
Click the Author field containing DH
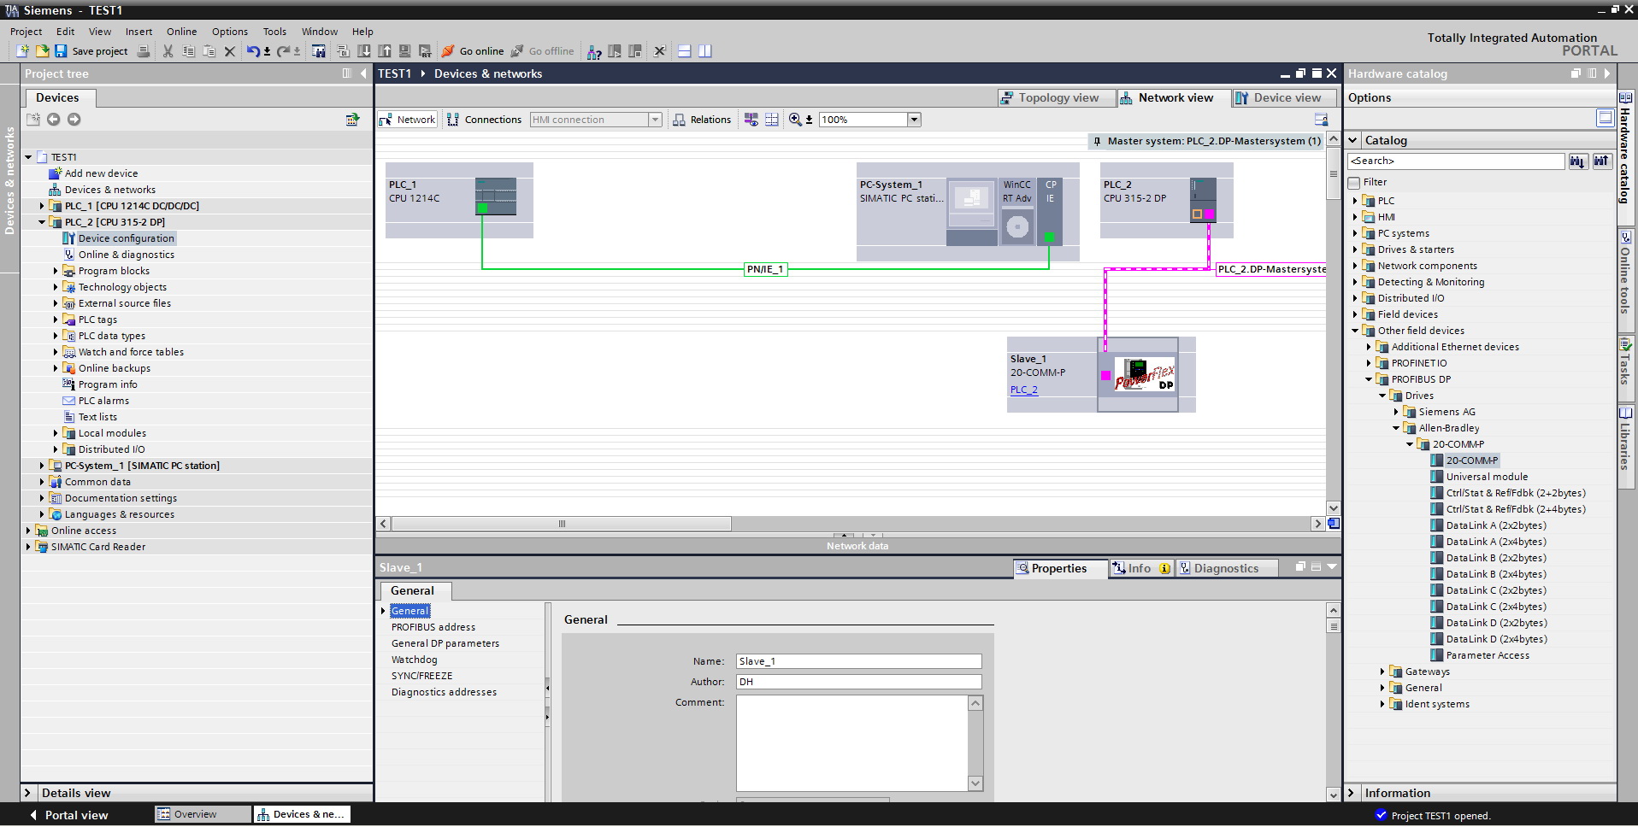[858, 682]
